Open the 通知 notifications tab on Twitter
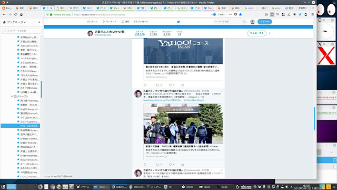Screen dimensions: 337x190 point(125,22)
